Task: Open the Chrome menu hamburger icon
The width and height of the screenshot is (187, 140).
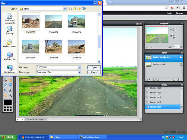Action: click(184, 8)
